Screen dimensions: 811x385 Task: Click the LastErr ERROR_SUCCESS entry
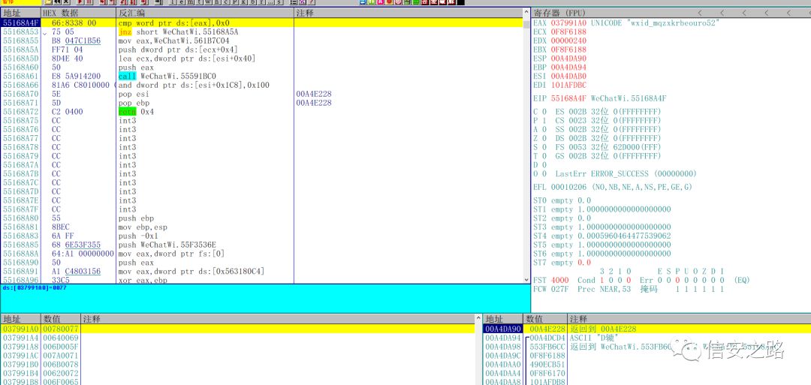point(626,173)
